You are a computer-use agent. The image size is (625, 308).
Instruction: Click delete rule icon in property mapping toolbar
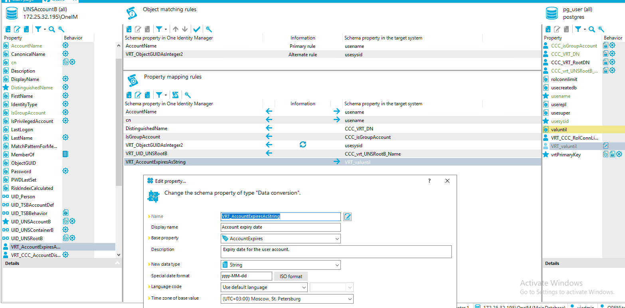tap(147, 95)
